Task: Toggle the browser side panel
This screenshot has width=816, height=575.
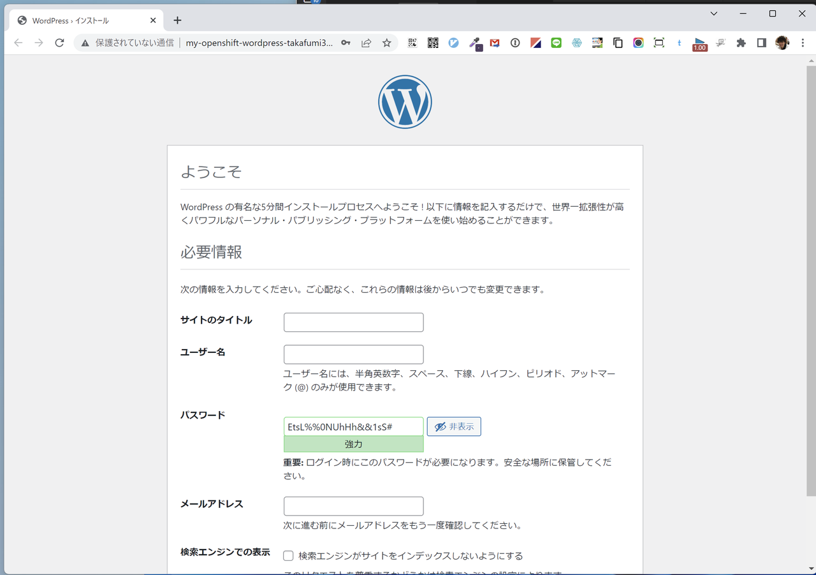Action: coord(761,43)
